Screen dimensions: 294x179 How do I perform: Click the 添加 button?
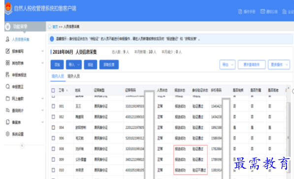click(57, 65)
